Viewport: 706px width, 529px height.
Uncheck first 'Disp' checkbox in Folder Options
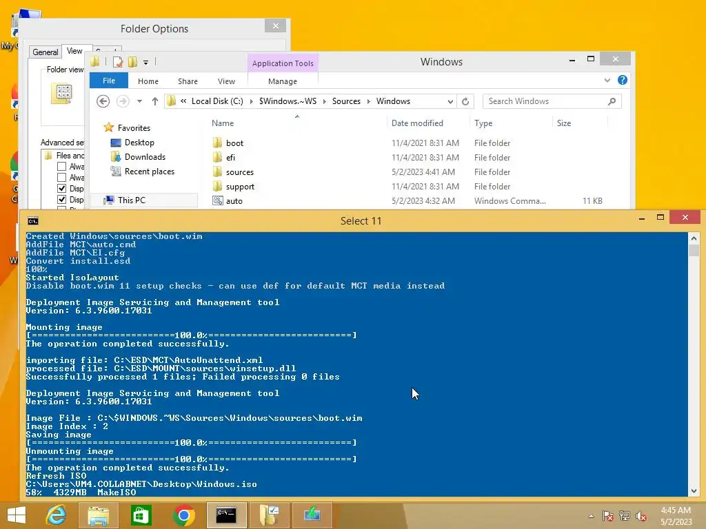click(61, 189)
